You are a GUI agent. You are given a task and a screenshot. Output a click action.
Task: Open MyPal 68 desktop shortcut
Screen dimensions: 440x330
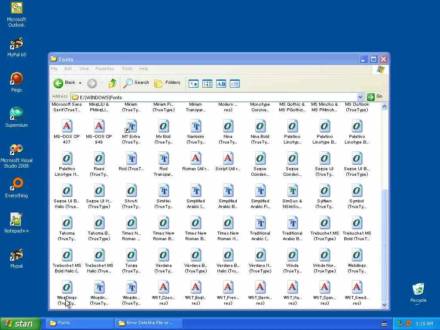coord(16,47)
